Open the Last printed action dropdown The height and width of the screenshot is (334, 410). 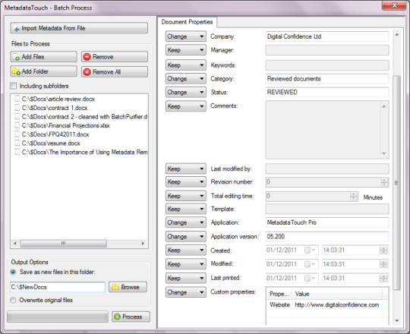186,278
